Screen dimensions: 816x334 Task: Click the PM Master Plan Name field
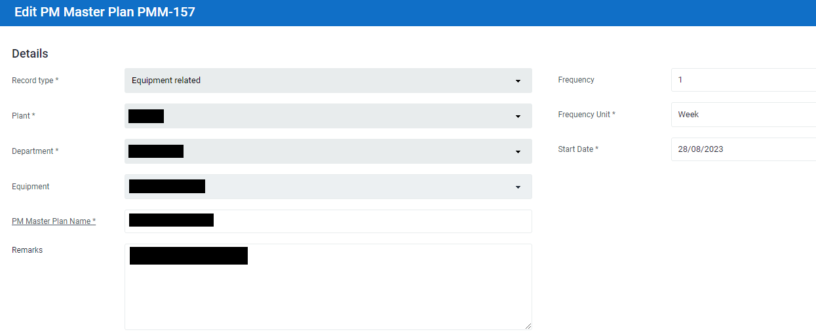(x=328, y=221)
